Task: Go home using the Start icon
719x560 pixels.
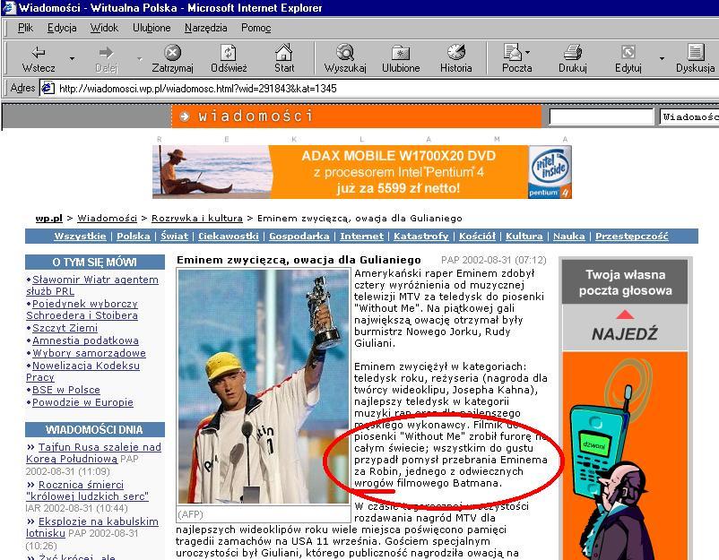Action: click(x=284, y=52)
